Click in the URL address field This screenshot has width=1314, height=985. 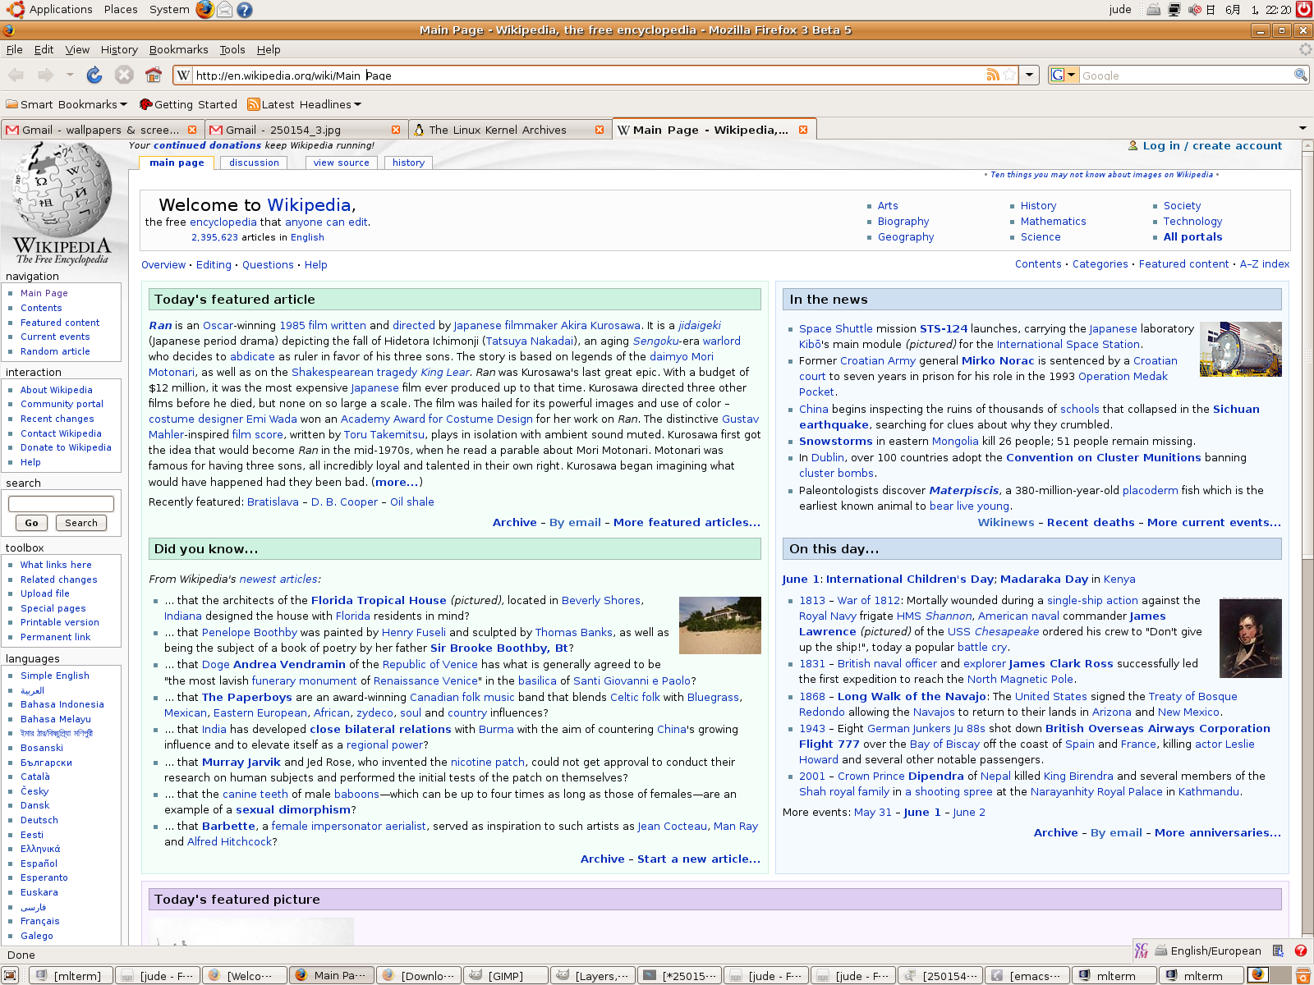coord(587,75)
